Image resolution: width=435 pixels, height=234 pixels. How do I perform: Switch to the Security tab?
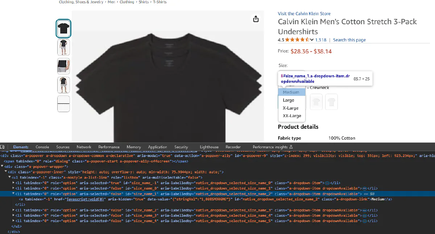[181, 147]
